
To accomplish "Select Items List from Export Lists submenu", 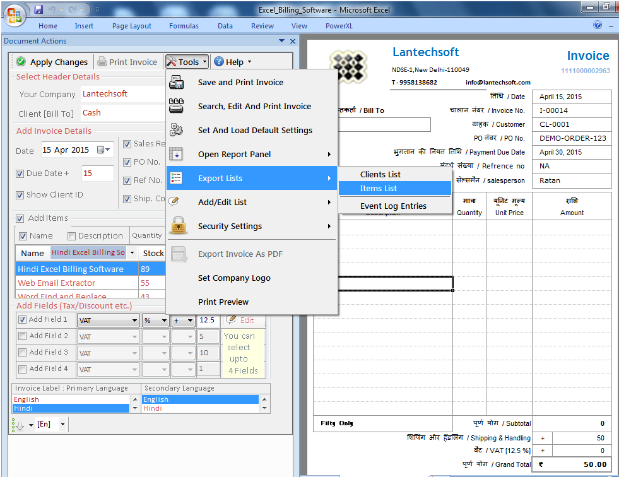I will (395, 189).
